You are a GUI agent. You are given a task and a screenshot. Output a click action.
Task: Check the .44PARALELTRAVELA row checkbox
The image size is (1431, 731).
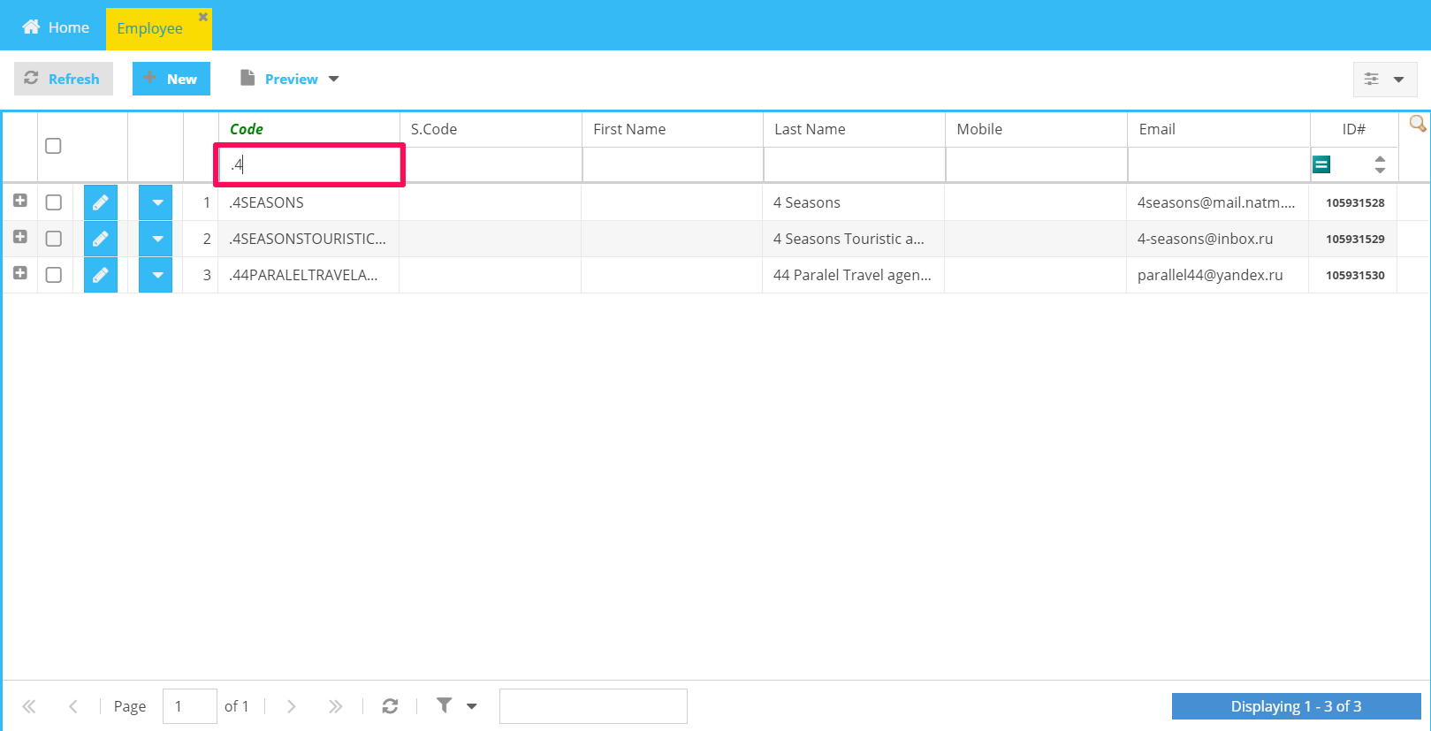coord(54,275)
